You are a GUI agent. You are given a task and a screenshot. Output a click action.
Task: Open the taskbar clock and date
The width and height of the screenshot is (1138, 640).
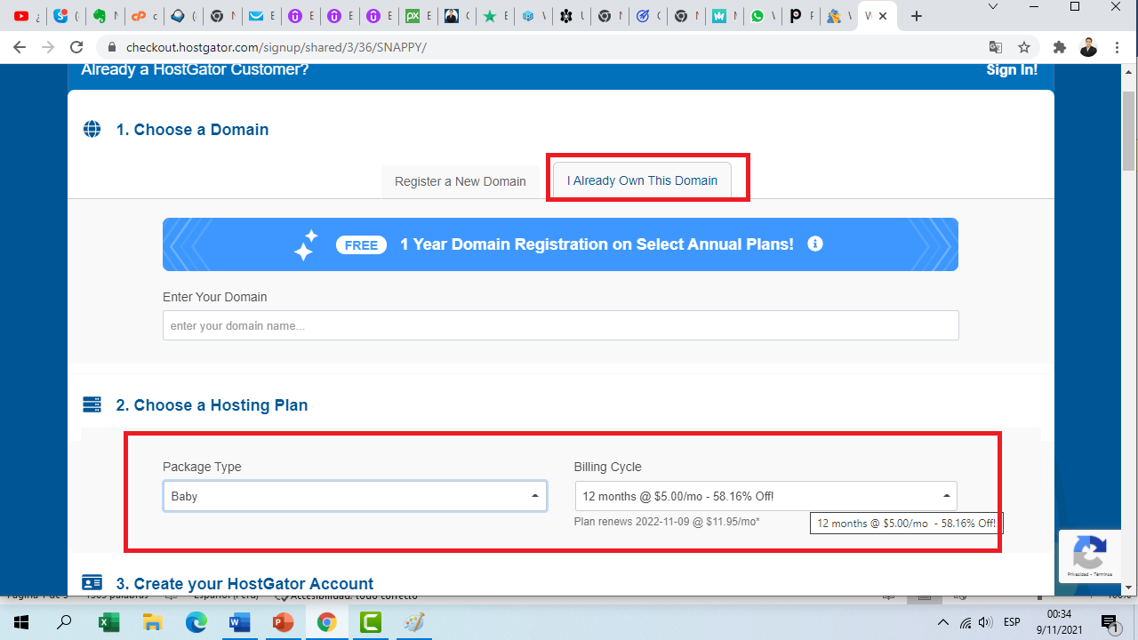[x=1058, y=622]
